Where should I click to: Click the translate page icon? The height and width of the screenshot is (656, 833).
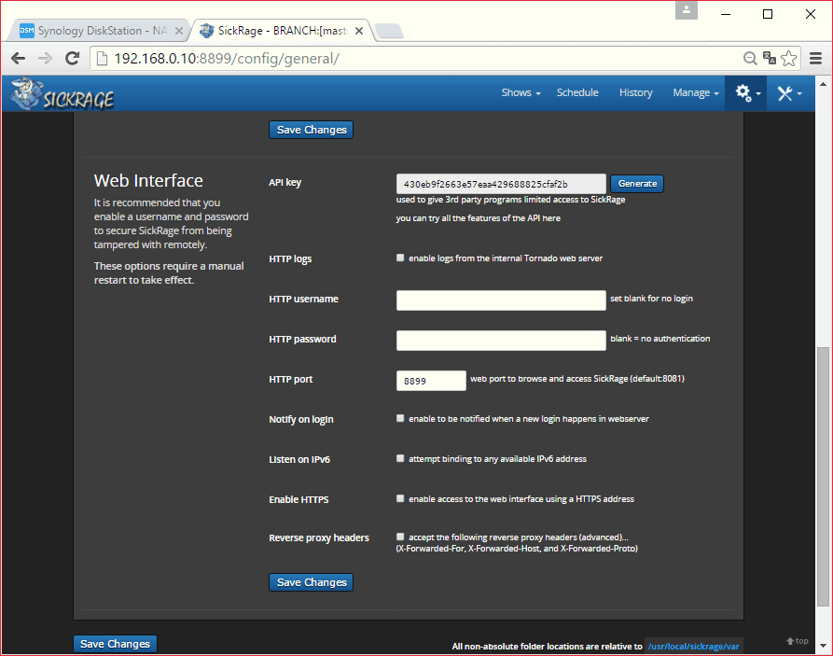point(770,59)
